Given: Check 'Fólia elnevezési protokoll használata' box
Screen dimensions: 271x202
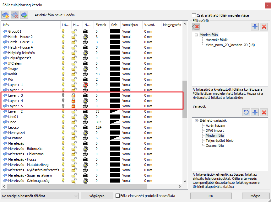Looking at the screenshot, I should click(x=118, y=196).
